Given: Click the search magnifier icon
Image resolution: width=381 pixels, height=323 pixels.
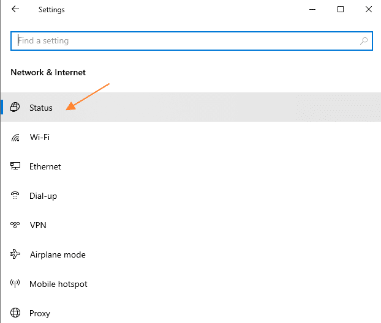Looking at the screenshot, I should pyautogui.click(x=363, y=41).
